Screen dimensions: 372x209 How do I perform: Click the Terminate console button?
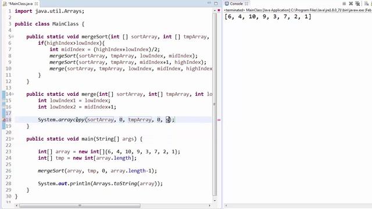[344, 3]
